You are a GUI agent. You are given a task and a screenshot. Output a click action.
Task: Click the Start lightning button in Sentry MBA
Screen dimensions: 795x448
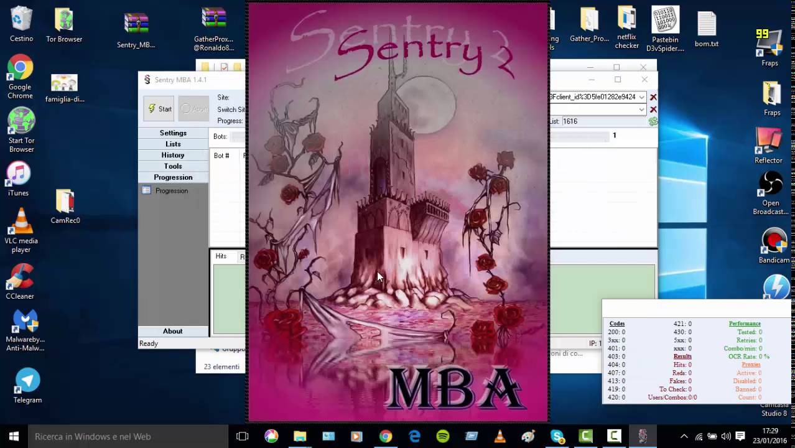(159, 109)
